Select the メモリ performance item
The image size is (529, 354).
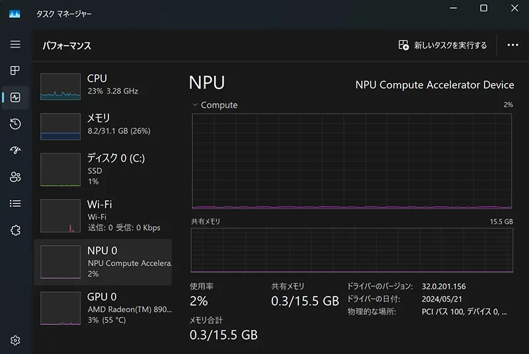(x=103, y=126)
